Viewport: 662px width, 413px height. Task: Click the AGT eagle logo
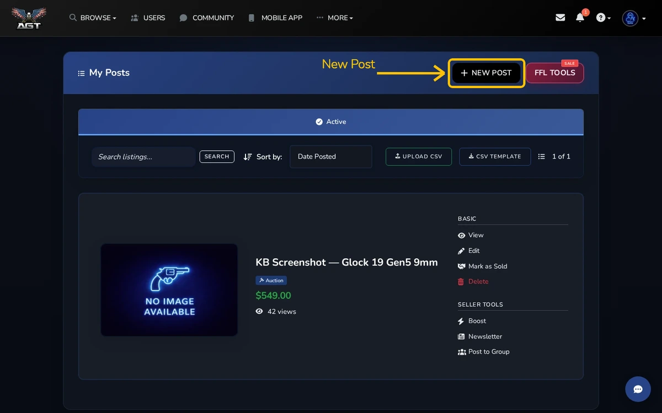tap(29, 18)
